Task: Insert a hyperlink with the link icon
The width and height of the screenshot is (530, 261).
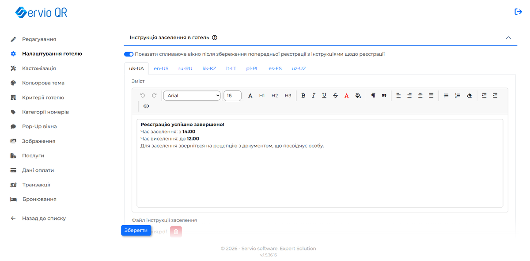Action: 146,106
